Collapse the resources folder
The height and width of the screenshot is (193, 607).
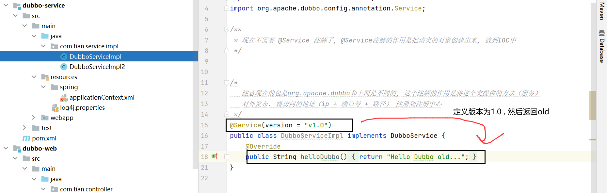pyautogui.click(x=34, y=76)
